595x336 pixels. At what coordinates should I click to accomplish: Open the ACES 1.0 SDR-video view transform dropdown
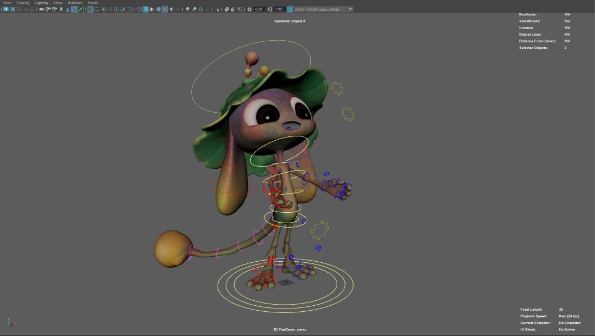pos(323,9)
